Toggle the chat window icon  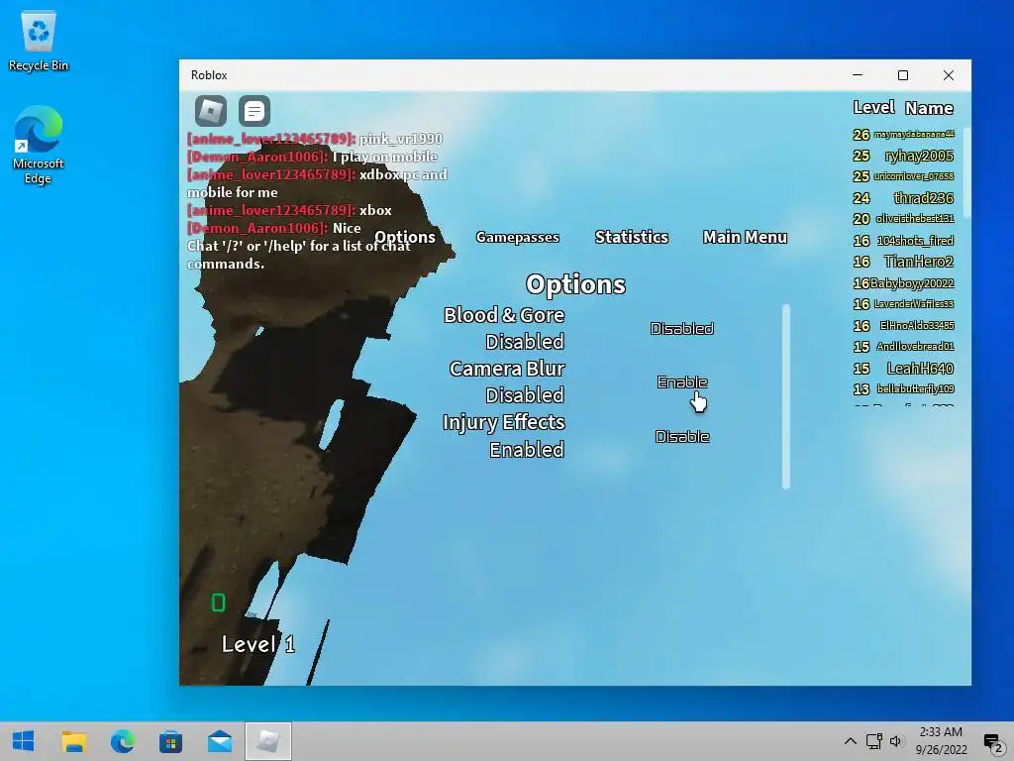point(254,111)
